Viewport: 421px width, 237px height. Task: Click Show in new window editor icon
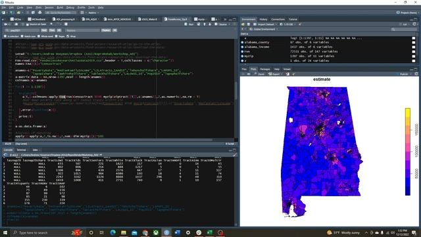pyautogui.click(x=16, y=24)
